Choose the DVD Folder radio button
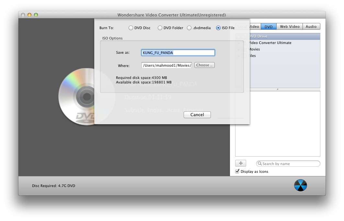This screenshot has height=221, width=344. pos(160,28)
